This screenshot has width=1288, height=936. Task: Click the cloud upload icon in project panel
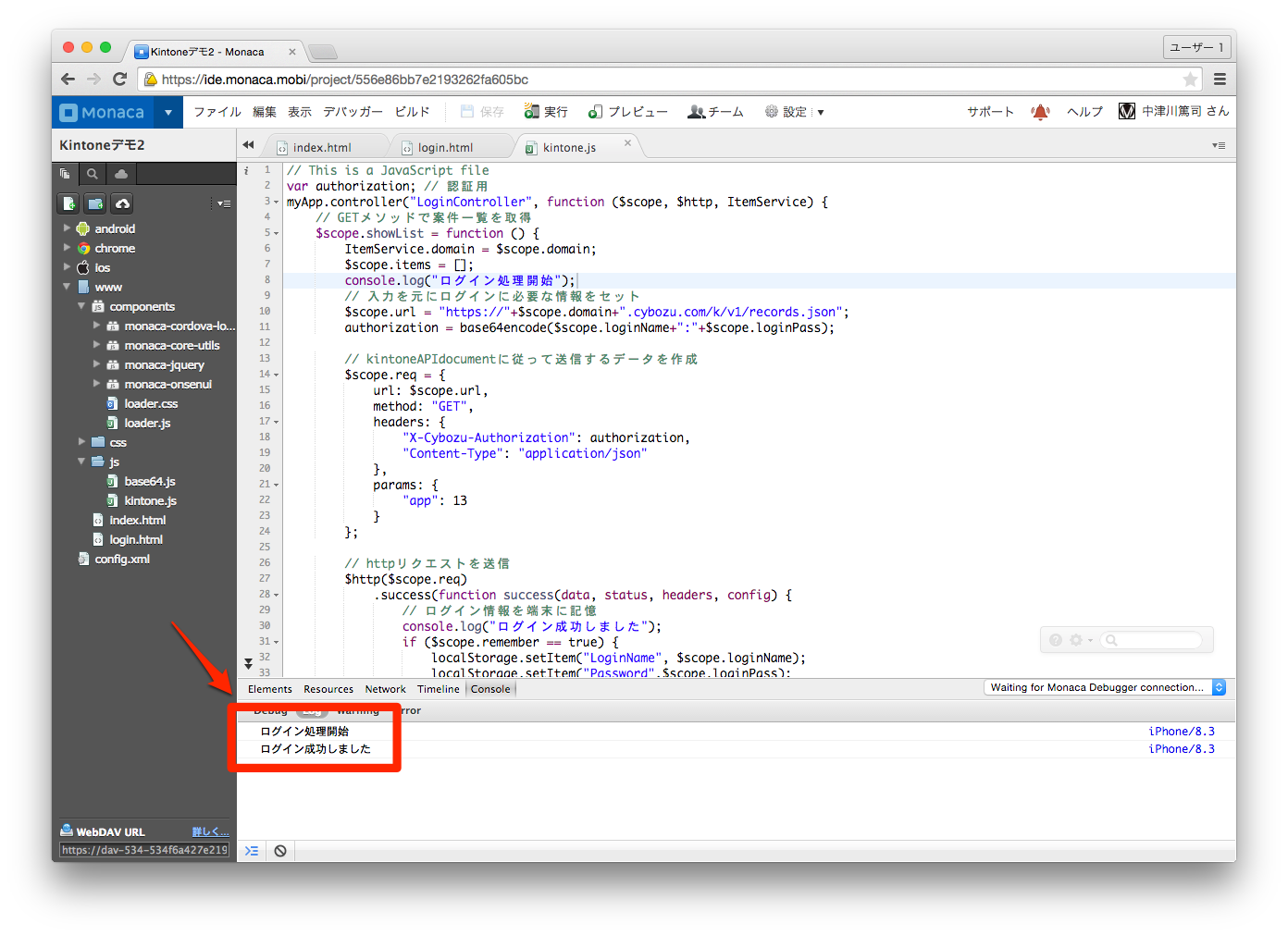pos(122,203)
